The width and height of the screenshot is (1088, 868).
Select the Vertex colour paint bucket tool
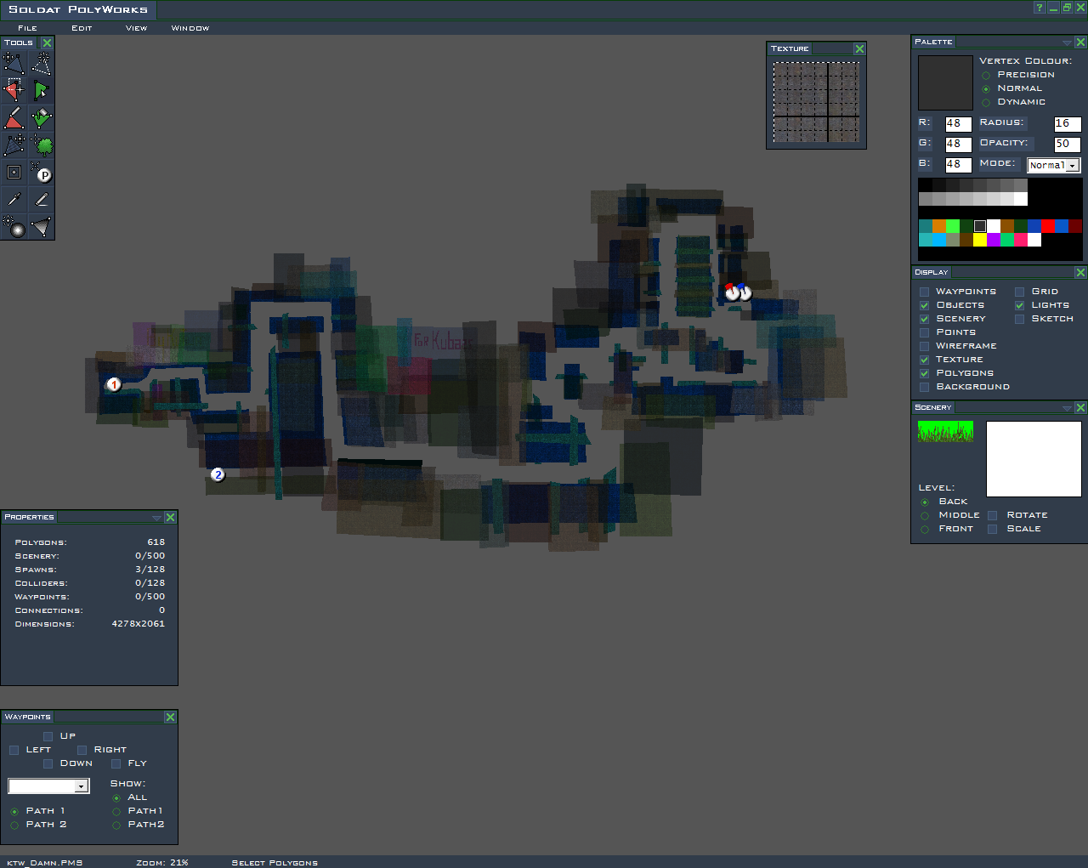(41, 118)
